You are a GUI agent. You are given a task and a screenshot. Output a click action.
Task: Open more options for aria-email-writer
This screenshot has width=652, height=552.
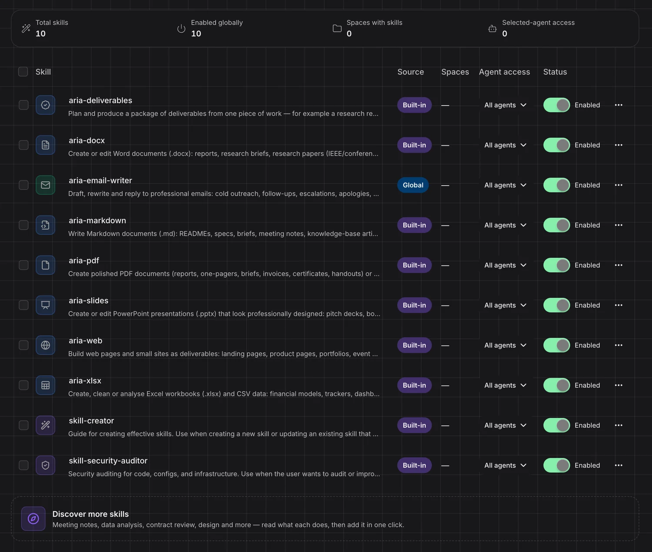point(619,185)
